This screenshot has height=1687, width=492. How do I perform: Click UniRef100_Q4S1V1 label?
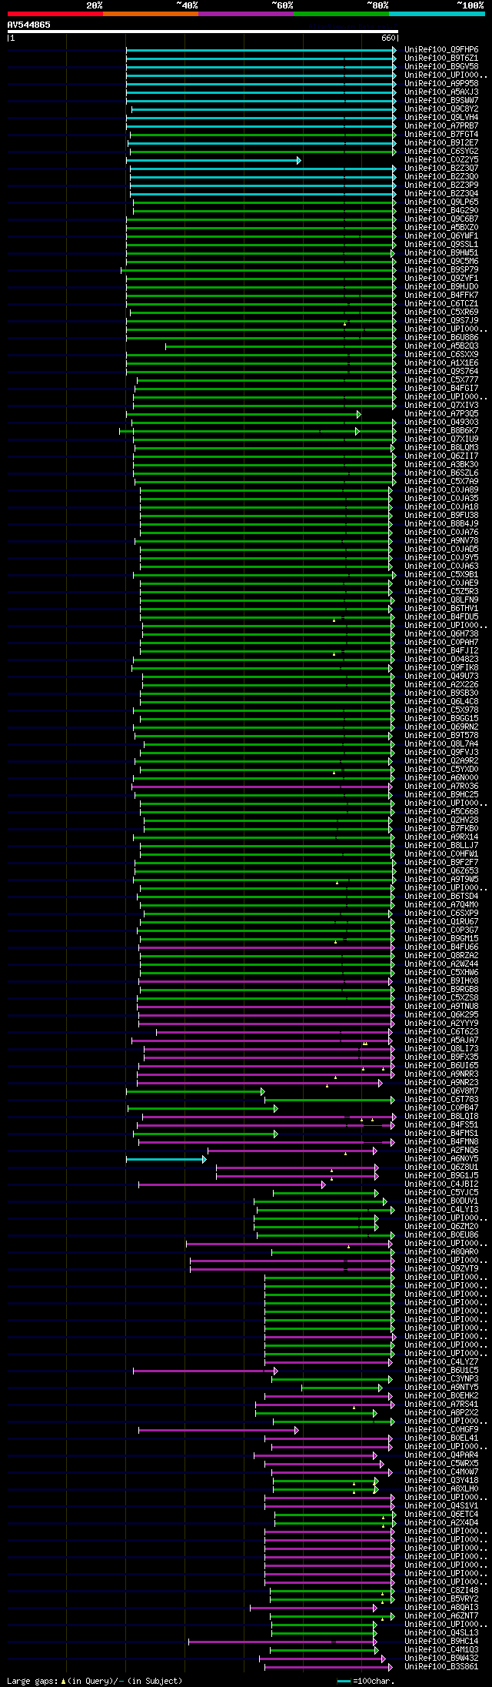coord(441,1506)
